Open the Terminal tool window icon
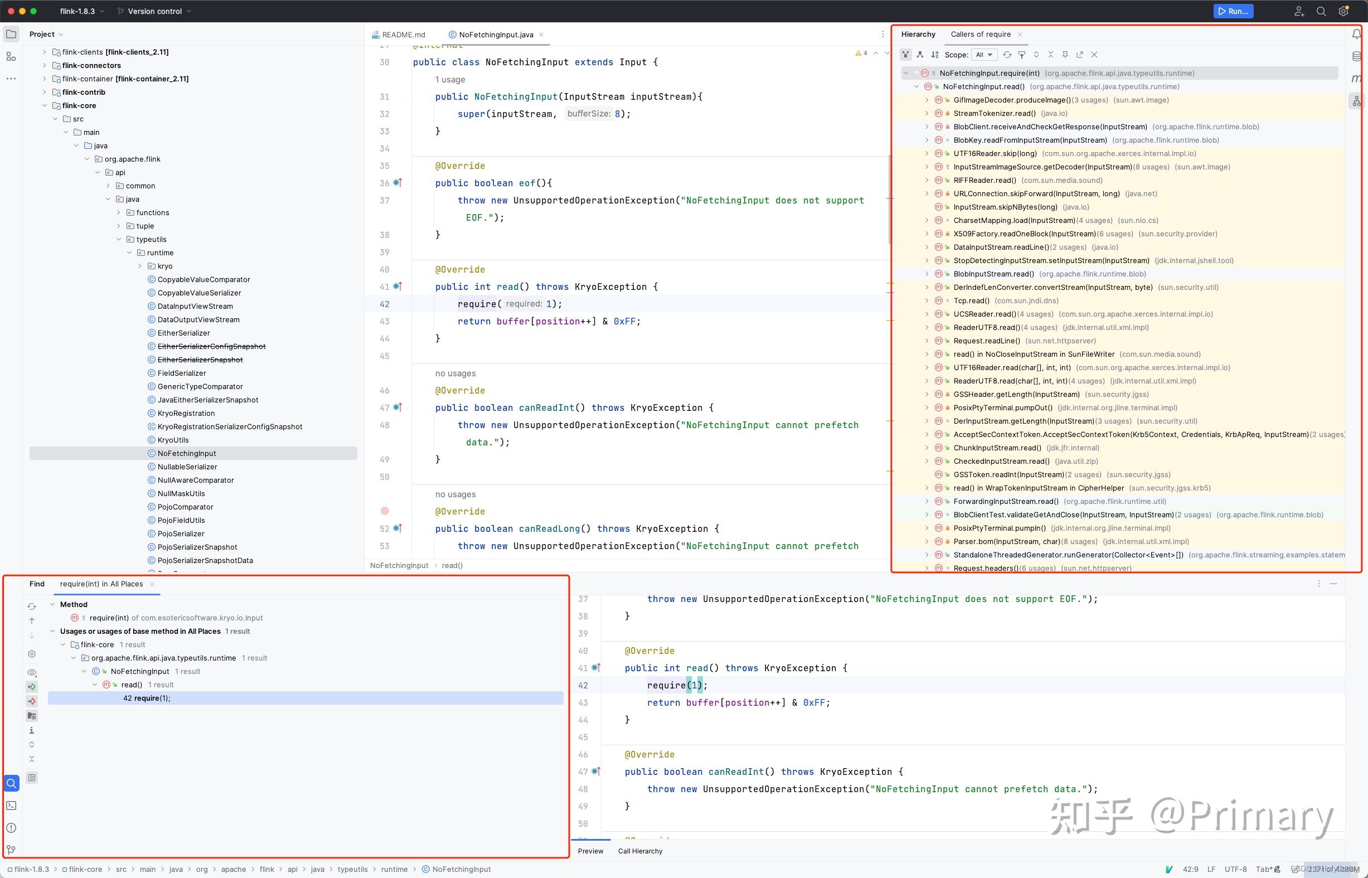Viewport: 1368px width, 878px height. pyautogui.click(x=11, y=805)
